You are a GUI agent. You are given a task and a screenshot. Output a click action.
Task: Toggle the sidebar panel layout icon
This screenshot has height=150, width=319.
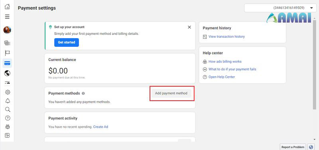point(7,135)
